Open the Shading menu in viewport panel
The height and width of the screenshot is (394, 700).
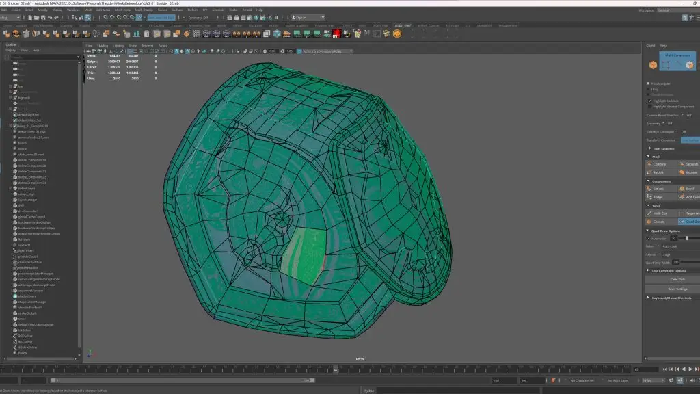[x=103, y=45]
